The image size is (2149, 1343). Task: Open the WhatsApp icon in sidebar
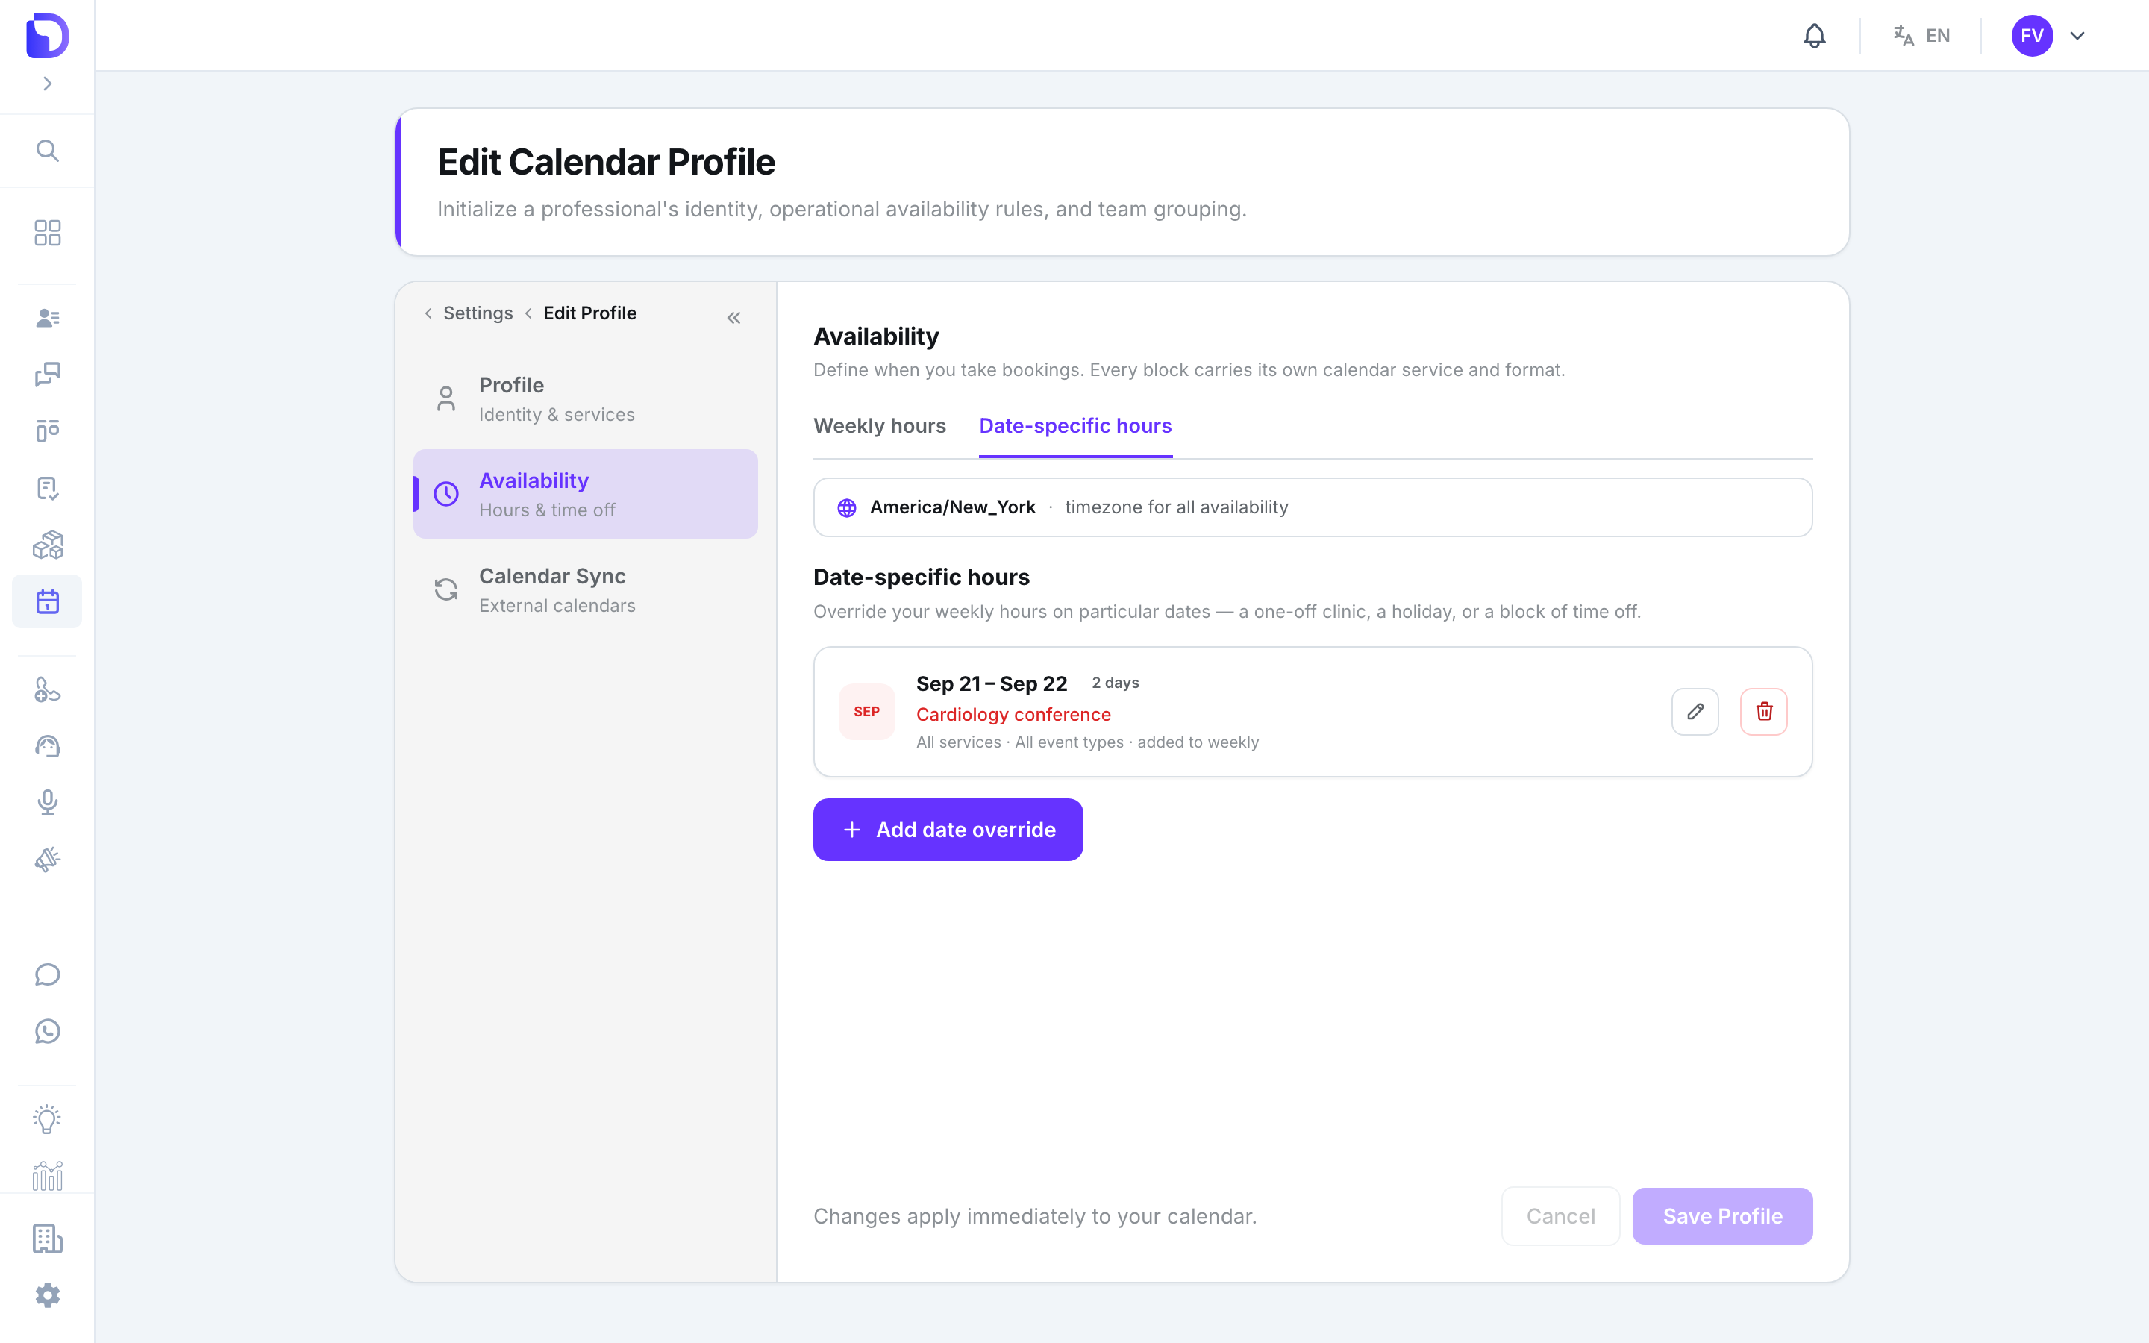tap(47, 1031)
